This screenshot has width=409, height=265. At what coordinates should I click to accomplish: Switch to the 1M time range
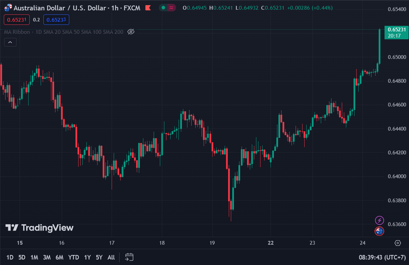pyautogui.click(x=34, y=257)
